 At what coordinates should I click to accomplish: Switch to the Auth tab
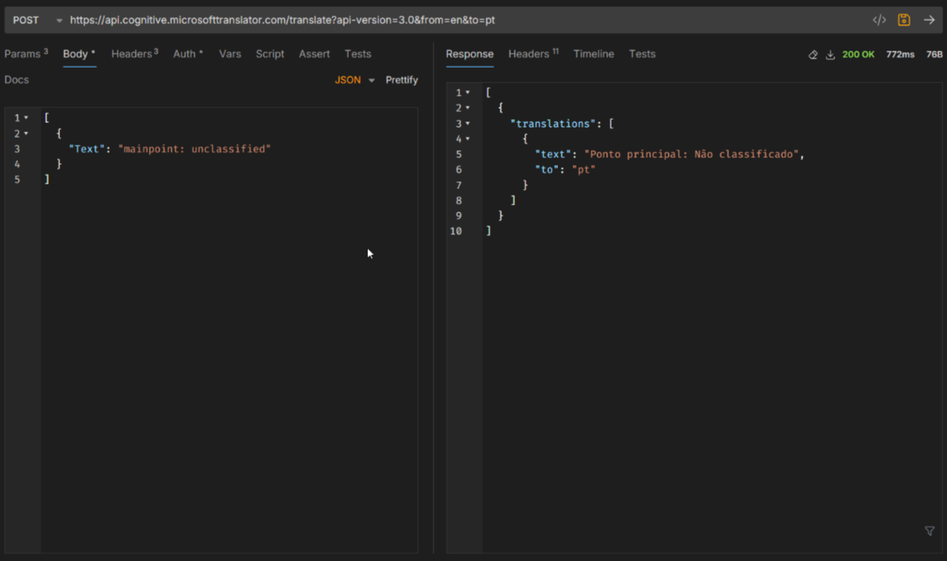(x=184, y=54)
